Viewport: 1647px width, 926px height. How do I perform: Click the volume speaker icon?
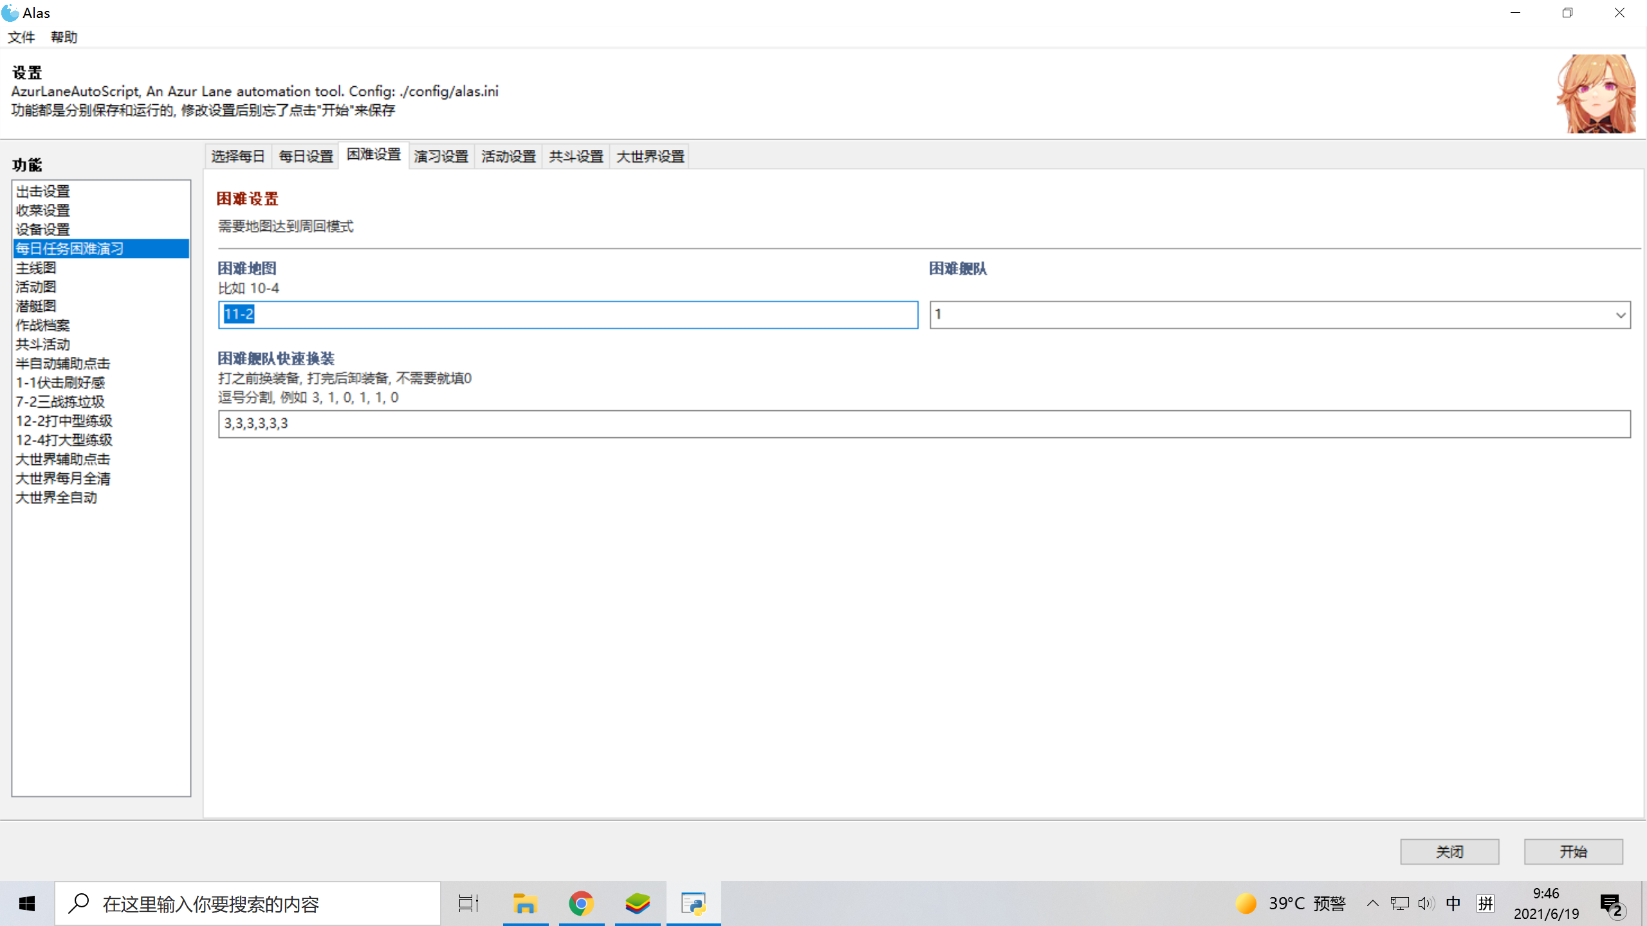(x=1426, y=903)
